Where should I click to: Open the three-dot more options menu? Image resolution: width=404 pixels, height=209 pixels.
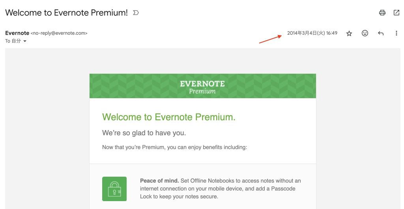396,33
